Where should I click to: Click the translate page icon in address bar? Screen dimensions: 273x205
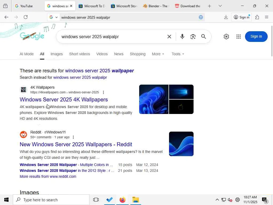[x=201, y=17]
